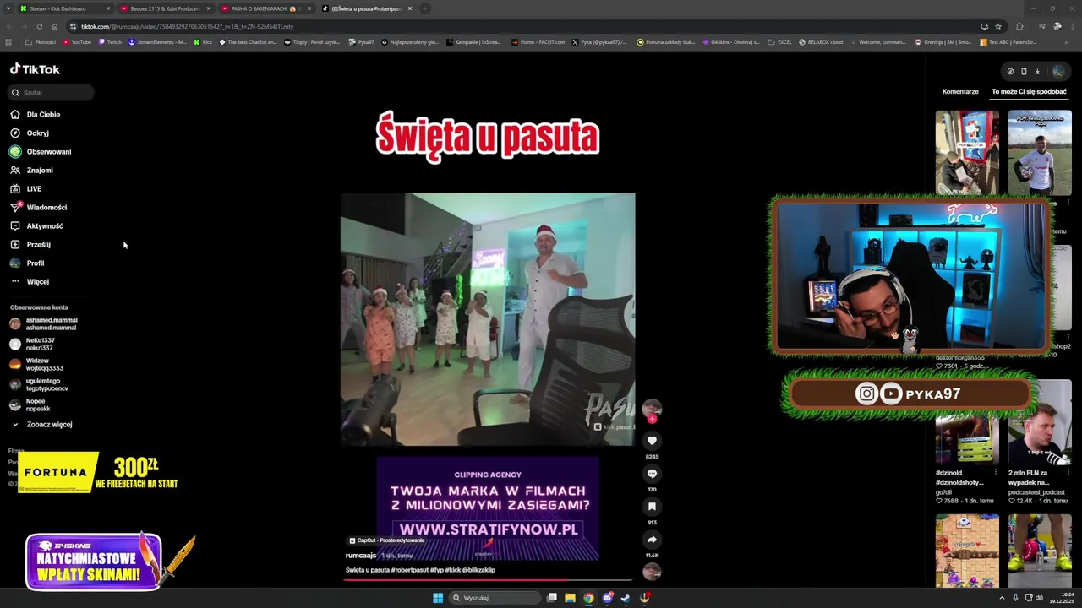The height and width of the screenshot is (608, 1082).
Task: Share the video using arrow icon
Action: point(652,539)
